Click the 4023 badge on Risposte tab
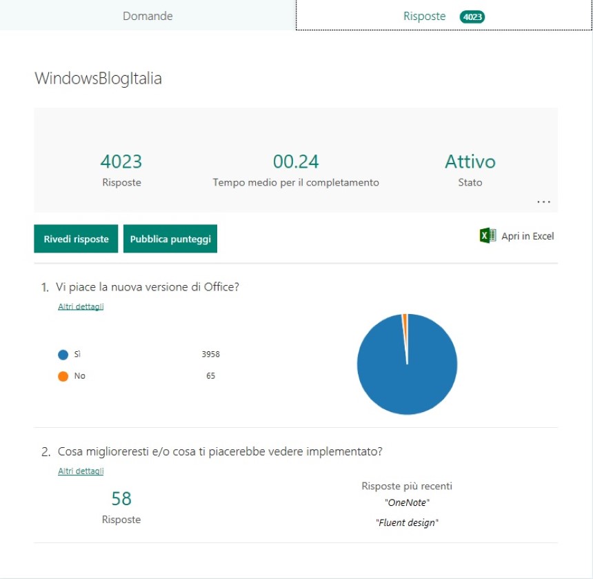Screen dimensions: 593x579 472,17
